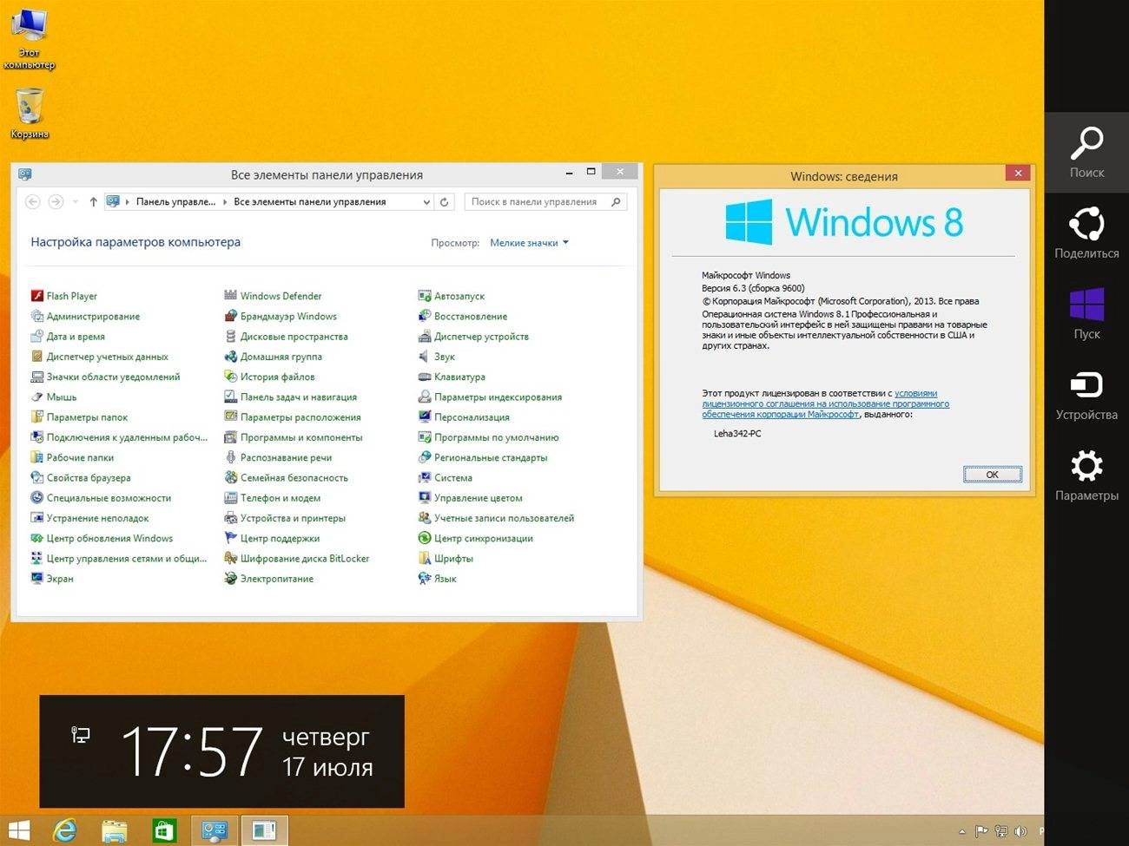Open the Просмотр: Мелкие значки dropdown
The height and width of the screenshot is (846, 1129).
529,243
